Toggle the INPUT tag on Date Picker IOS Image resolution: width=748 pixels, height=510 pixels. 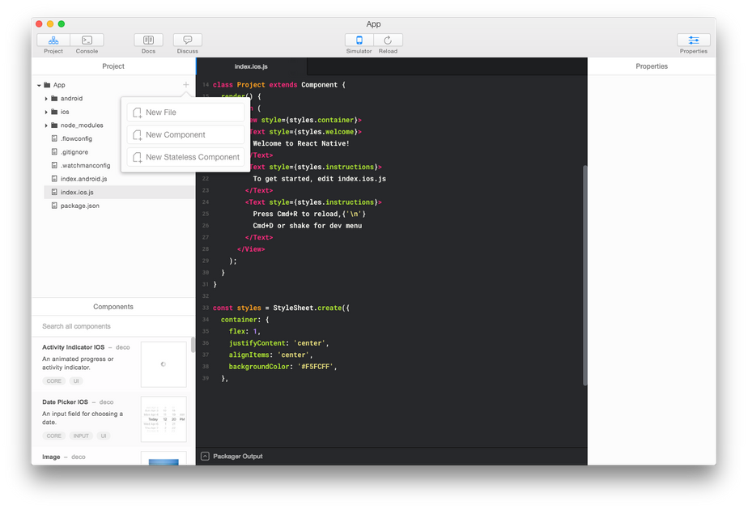click(x=81, y=436)
